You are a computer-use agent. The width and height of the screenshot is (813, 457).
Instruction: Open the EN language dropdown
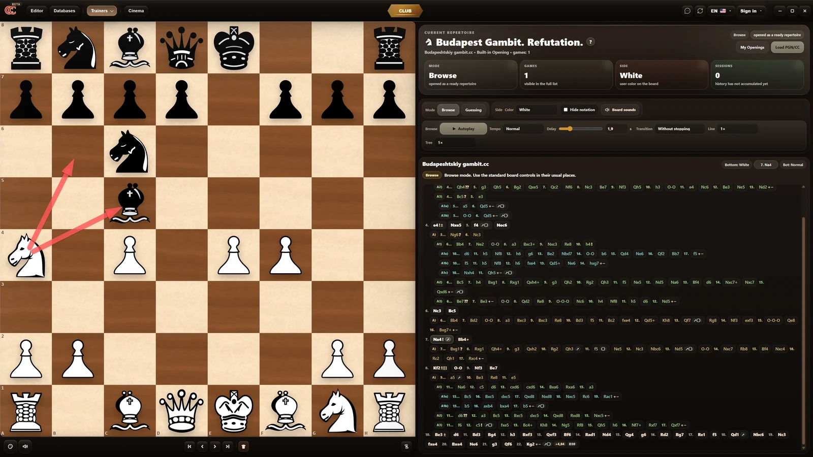721,11
